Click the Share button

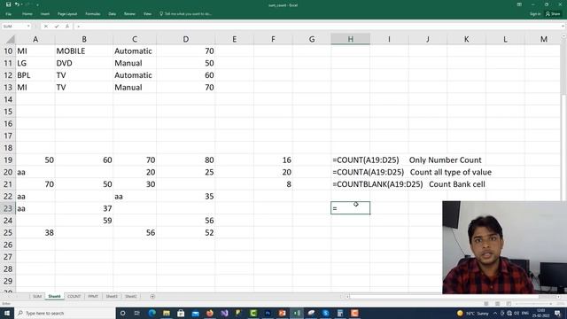click(x=553, y=14)
